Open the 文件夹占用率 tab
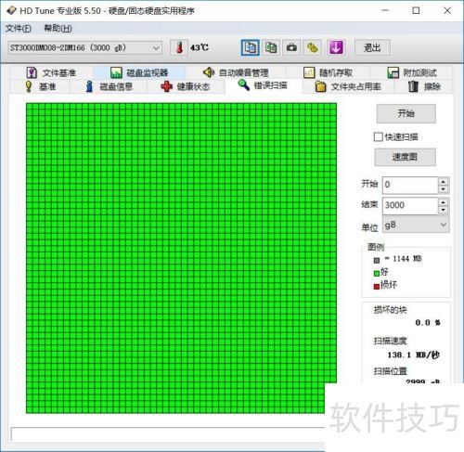The height and width of the screenshot is (452, 464). [x=348, y=86]
